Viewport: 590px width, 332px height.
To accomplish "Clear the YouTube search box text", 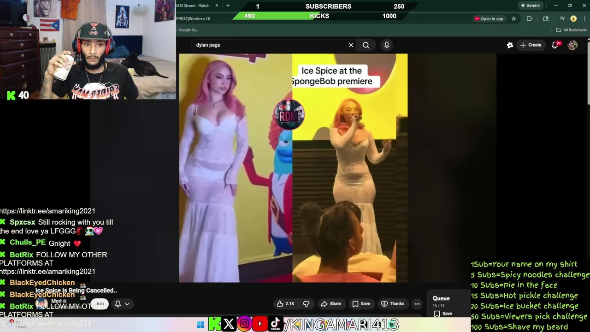I will (351, 45).
